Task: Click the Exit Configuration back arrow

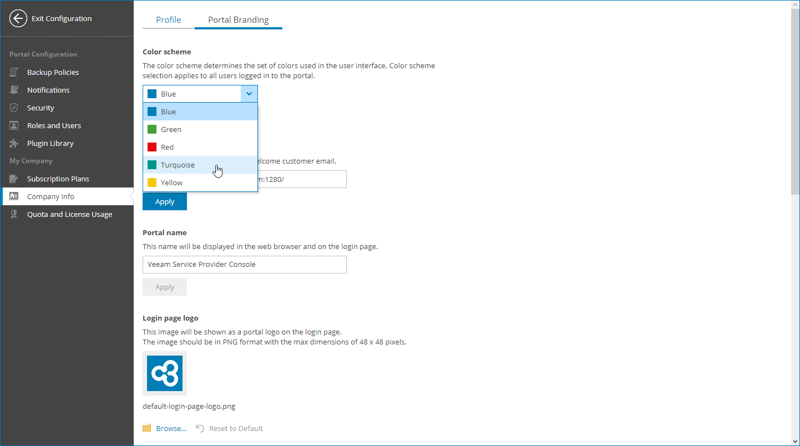Action: coord(18,18)
